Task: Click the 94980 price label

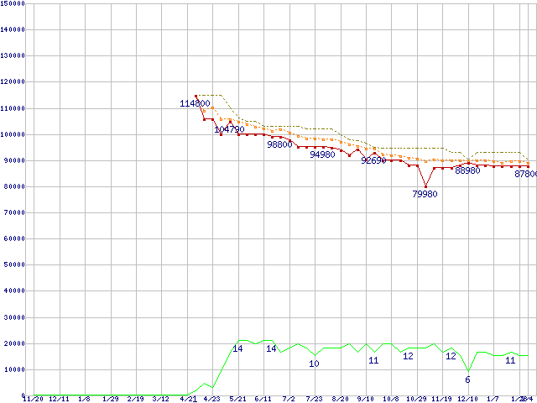Action: (x=322, y=154)
